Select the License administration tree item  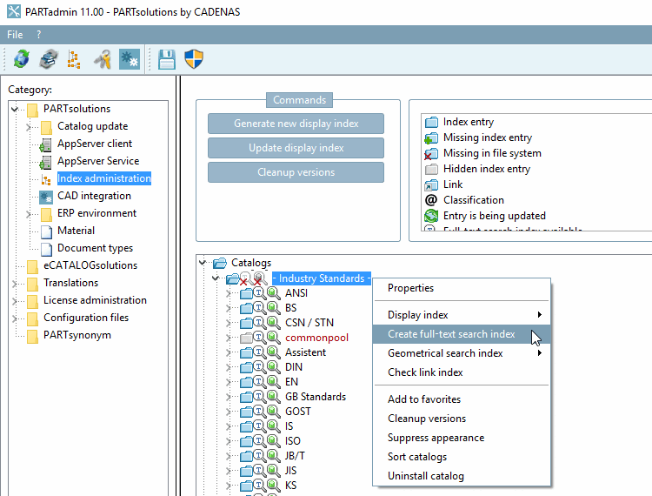[x=95, y=300]
